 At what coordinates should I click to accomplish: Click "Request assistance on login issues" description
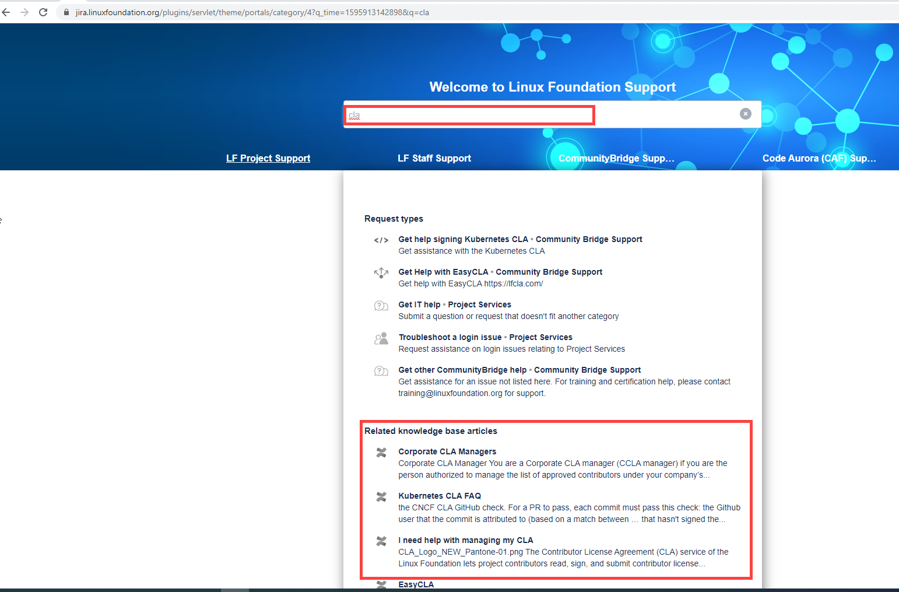511,349
